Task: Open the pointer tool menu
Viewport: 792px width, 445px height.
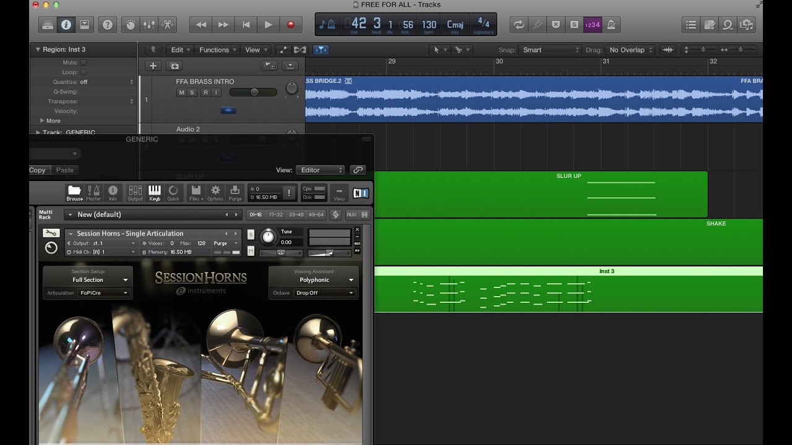Action: click(439, 50)
